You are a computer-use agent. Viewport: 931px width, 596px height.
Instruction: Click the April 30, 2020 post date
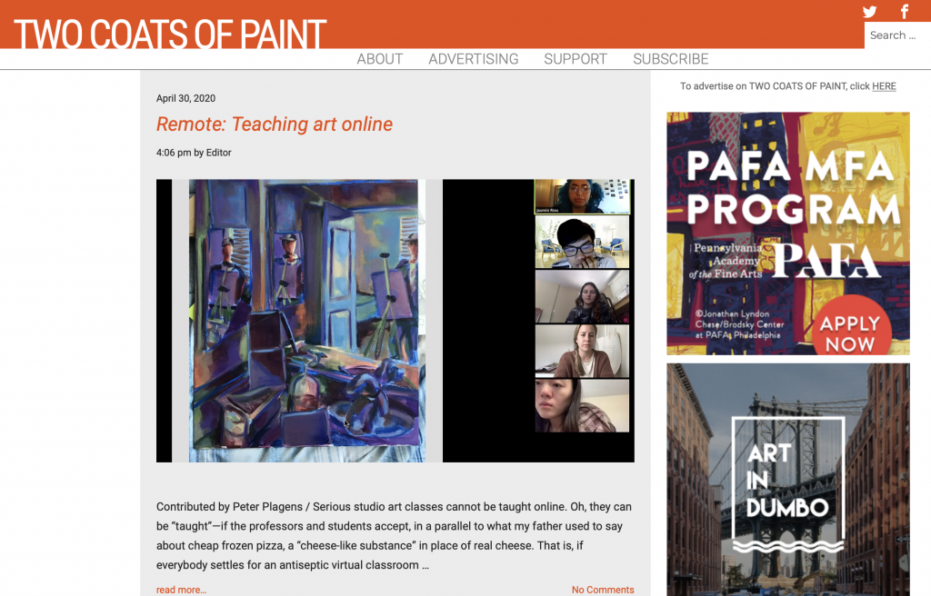[185, 98]
